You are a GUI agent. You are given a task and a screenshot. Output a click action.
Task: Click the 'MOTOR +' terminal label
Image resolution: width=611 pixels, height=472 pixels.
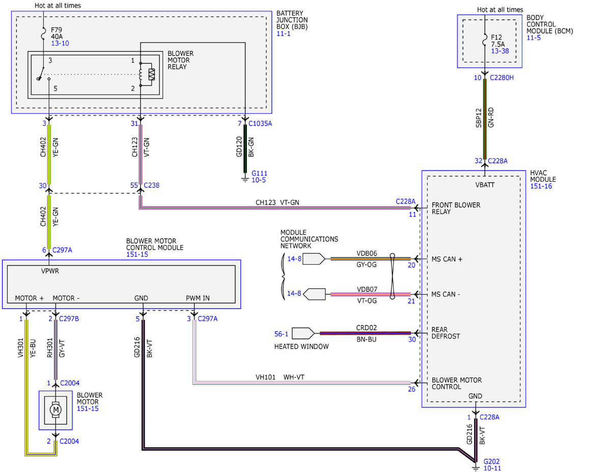(x=29, y=298)
